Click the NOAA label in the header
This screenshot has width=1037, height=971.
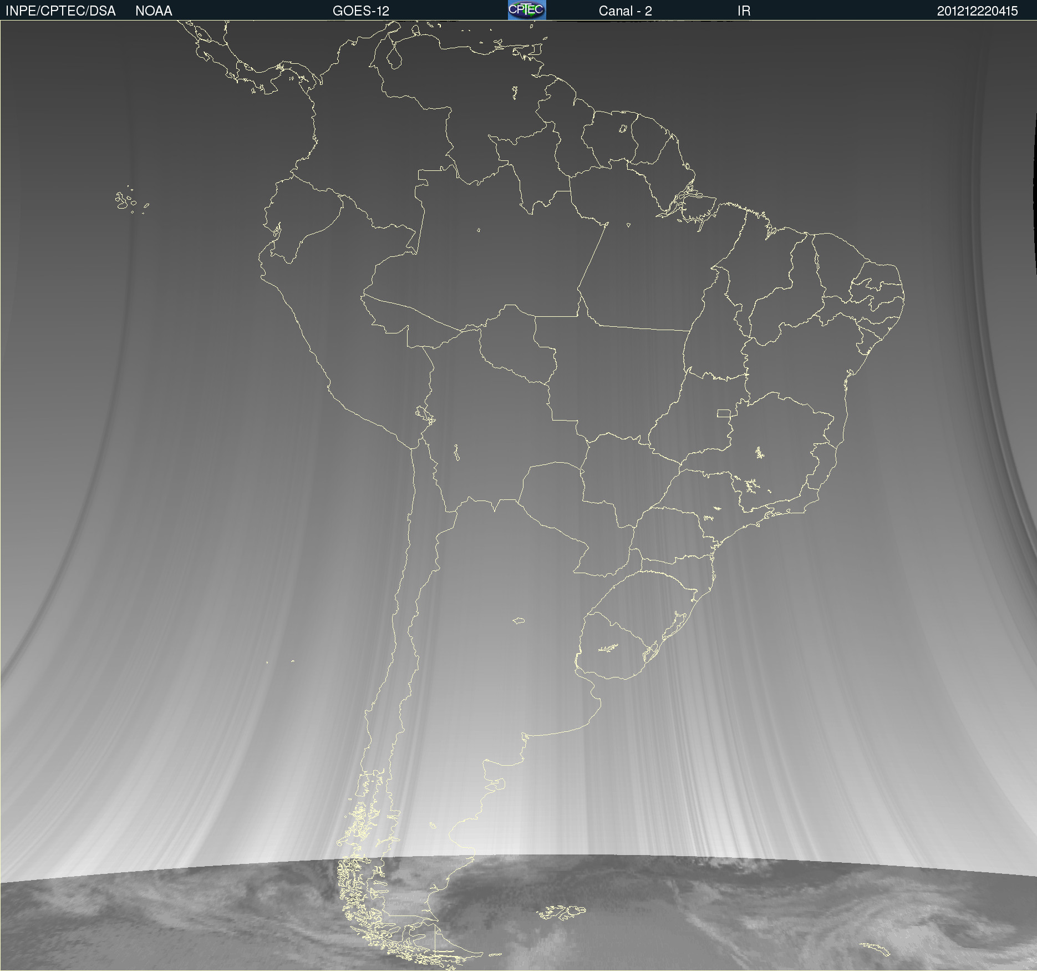(x=154, y=11)
